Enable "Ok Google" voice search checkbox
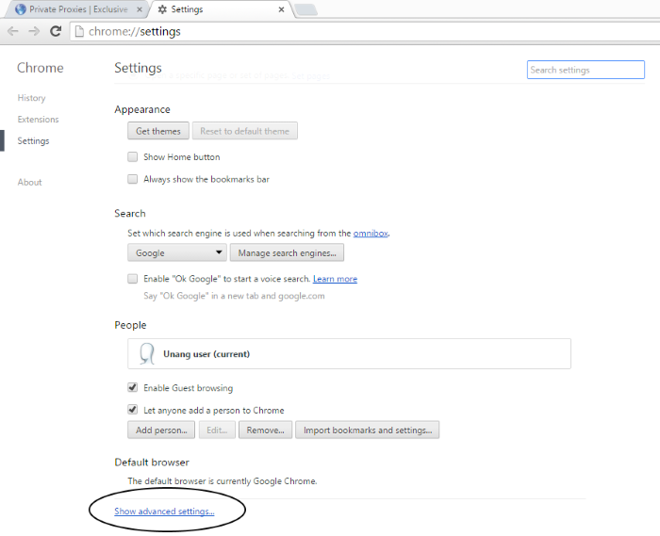The image size is (660, 536). coord(133,279)
